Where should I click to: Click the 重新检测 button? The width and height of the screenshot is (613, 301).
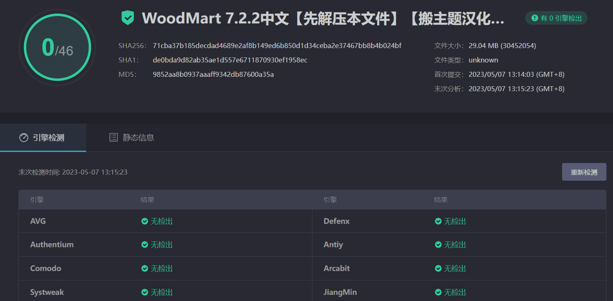tap(584, 172)
